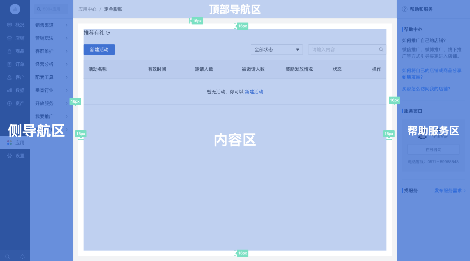The image size is (470, 261).
Task: Collapse the 推荐有礼 section via its chevron
Action: pos(108,33)
